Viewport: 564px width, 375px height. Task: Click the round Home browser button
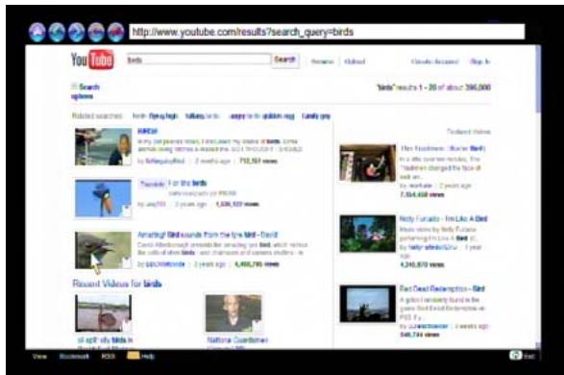(37, 32)
